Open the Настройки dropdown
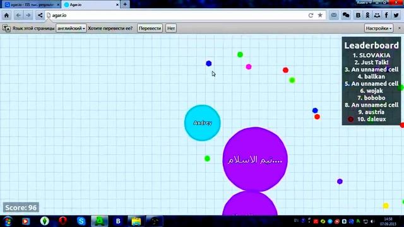The image size is (404, 227). point(379,28)
